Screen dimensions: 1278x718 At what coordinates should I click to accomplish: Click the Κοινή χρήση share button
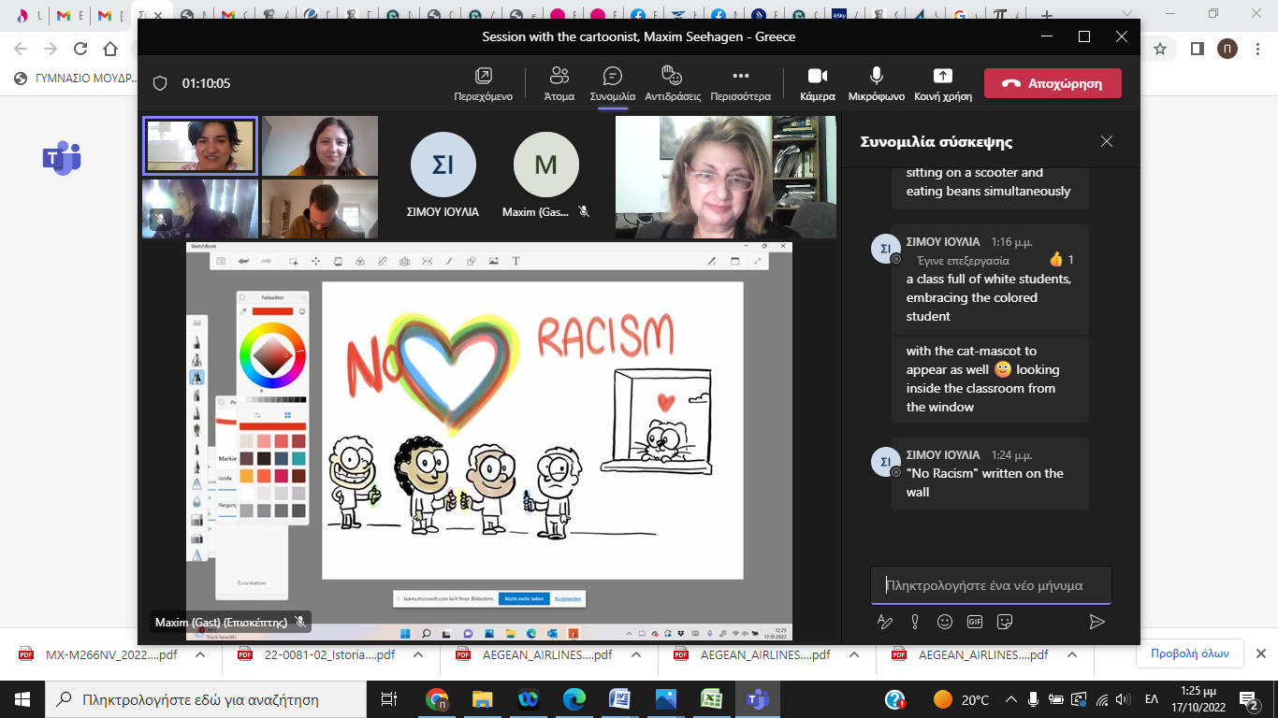click(x=943, y=83)
